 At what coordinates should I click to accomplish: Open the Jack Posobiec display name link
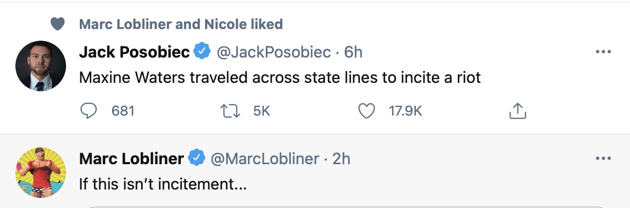tap(135, 52)
